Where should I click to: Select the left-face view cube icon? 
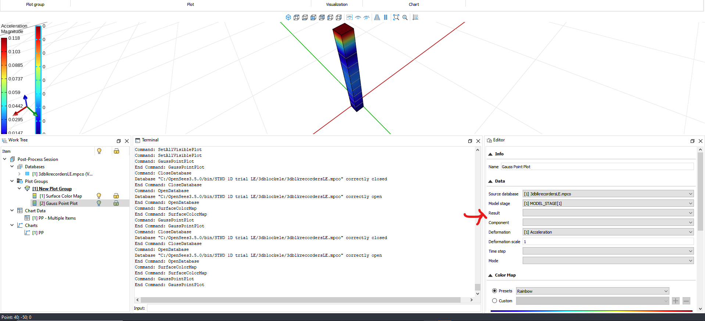pyautogui.click(x=330, y=17)
